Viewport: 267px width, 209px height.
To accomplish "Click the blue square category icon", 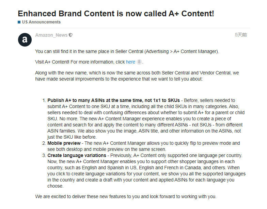I will [x=19, y=22].
